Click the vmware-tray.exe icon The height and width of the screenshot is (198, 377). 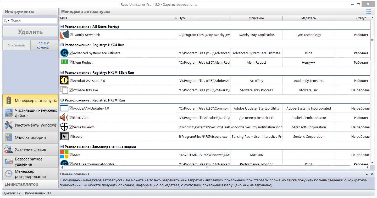point(64,90)
